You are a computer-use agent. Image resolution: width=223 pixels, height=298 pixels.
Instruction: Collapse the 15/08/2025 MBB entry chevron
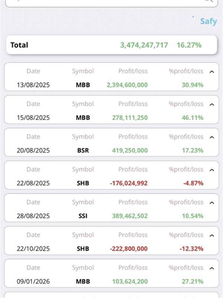(x=212, y=104)
